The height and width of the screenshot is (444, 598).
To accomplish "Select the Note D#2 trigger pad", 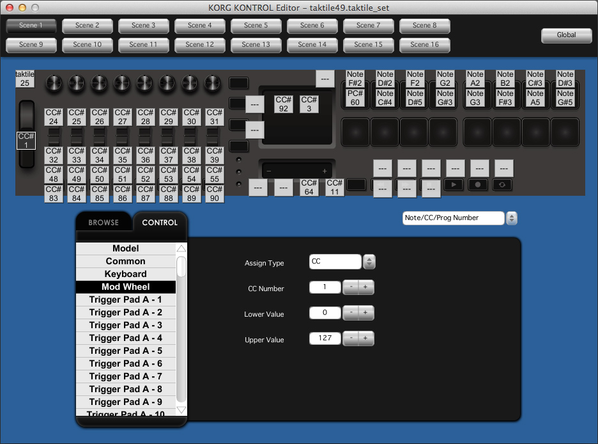I will tap(385, 79).
